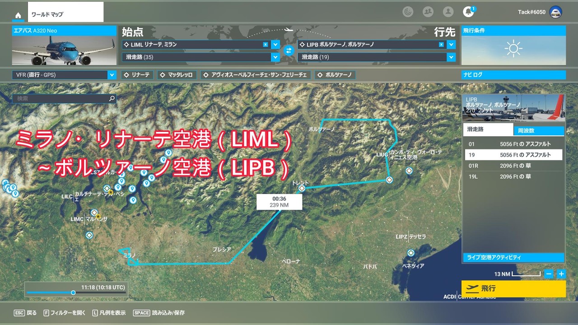Viewport: 578px width, 325px height.
Task: Click the ボルツァーノ waypoint button
Action: click(x=335, y=75)
